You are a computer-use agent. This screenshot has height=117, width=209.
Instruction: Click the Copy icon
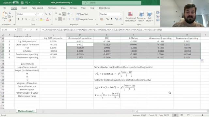click(10, 17)
